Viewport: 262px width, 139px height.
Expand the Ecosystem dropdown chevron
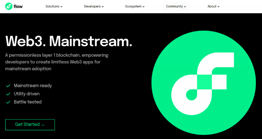(x=144, y=6)
